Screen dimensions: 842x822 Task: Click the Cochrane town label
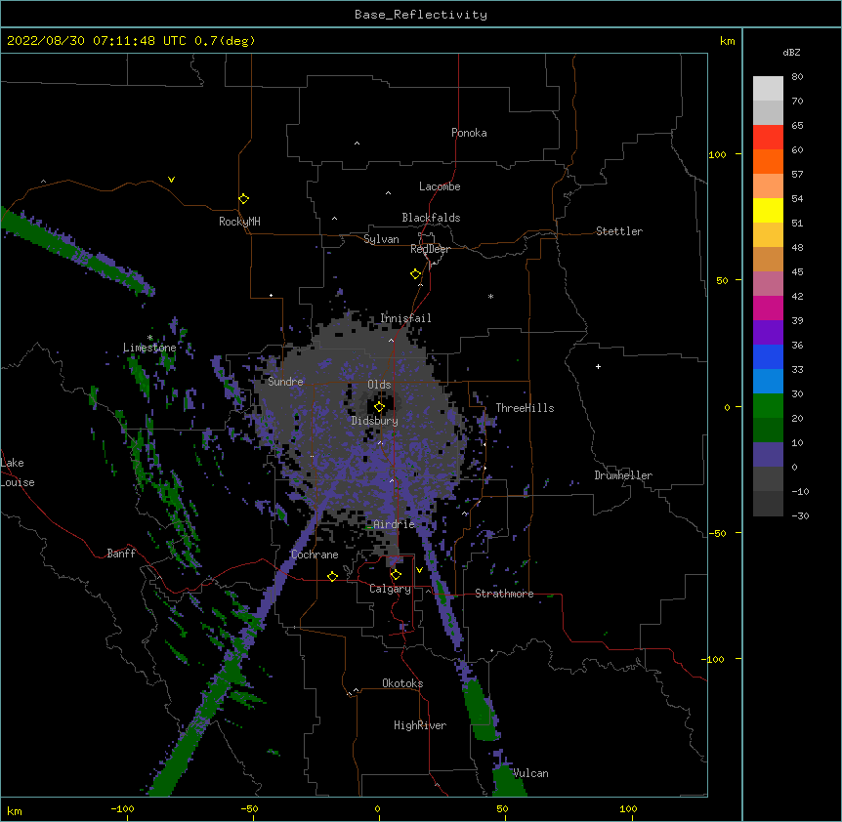click(x=315, y=555)
